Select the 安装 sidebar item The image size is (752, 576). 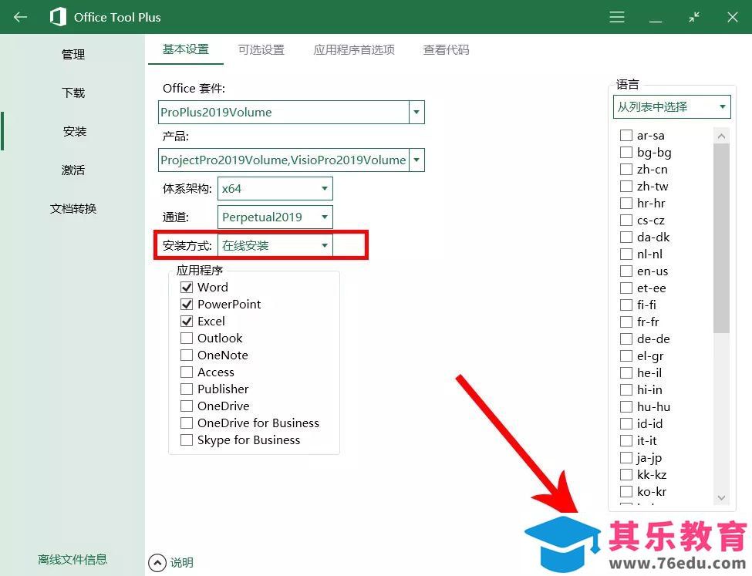(x=74, y=131)
